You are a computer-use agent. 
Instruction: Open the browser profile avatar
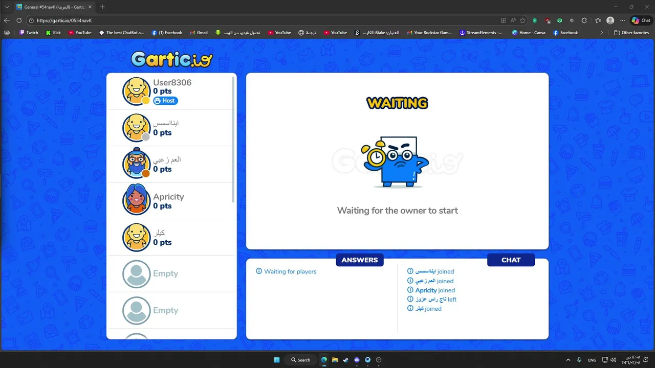[x=610, y=20]
